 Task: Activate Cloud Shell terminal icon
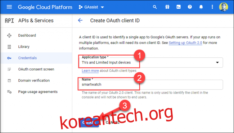tap(179, 7)
